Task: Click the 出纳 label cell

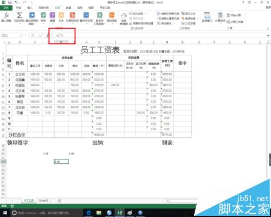Action: click(x=98, y=143)
